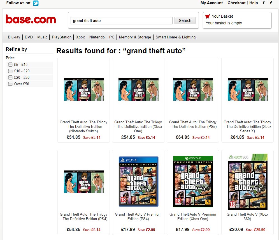The height and width of the screenshot is (240, 279).
Task: Open Trilogy Definitive Edition (PS5) title link
Action: point(193,124)
